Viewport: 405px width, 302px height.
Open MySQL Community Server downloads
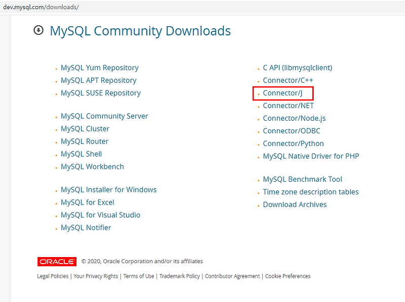click(104, 116)
